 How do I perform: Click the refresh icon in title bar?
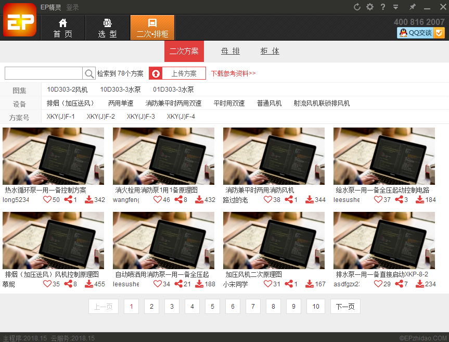357,7
